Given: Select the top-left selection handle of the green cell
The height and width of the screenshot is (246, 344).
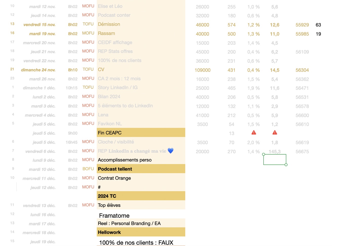Looking at the screenshot, I should 264,154.
